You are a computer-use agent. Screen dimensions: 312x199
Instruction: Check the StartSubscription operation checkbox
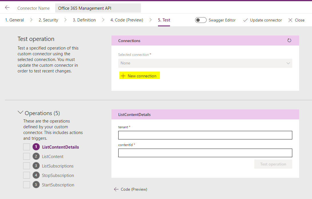click(26, 184)
